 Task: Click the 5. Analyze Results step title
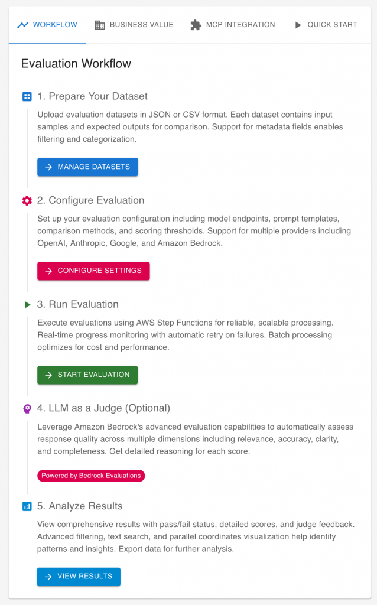tap(80, 506)
